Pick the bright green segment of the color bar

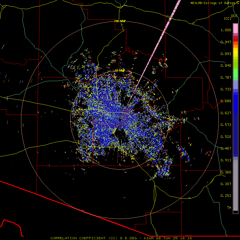click(235, 73)
